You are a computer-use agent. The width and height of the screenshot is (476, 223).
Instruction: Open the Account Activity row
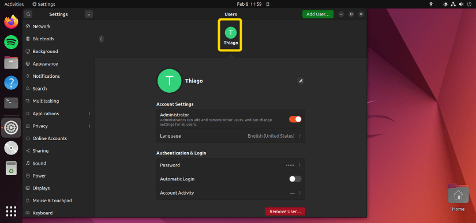(x=231, y=193)
